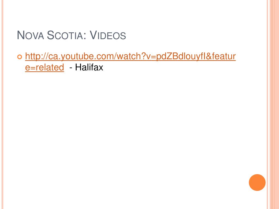Click the thin peach line at left edge

tap(2, 104)
